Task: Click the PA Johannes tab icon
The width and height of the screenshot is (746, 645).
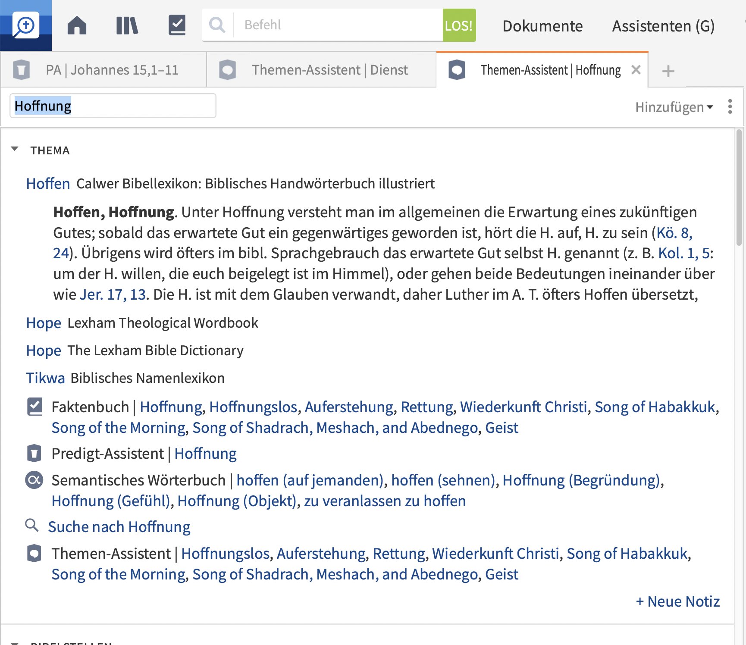Action: pos(22,70)
